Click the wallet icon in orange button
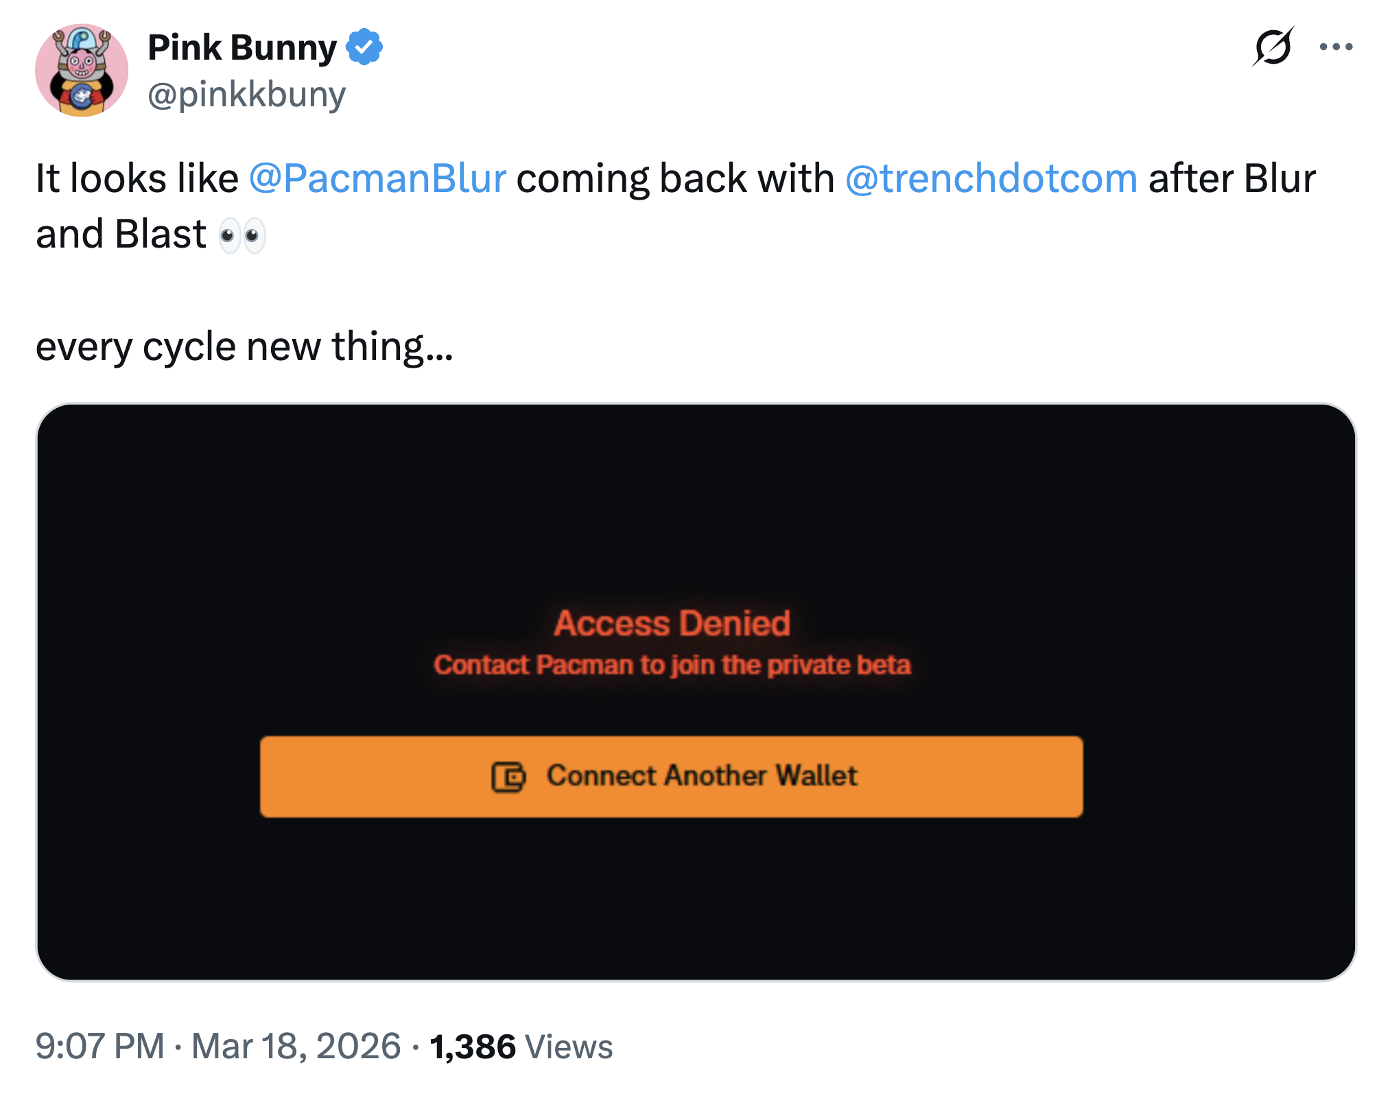 coord(508,777)
